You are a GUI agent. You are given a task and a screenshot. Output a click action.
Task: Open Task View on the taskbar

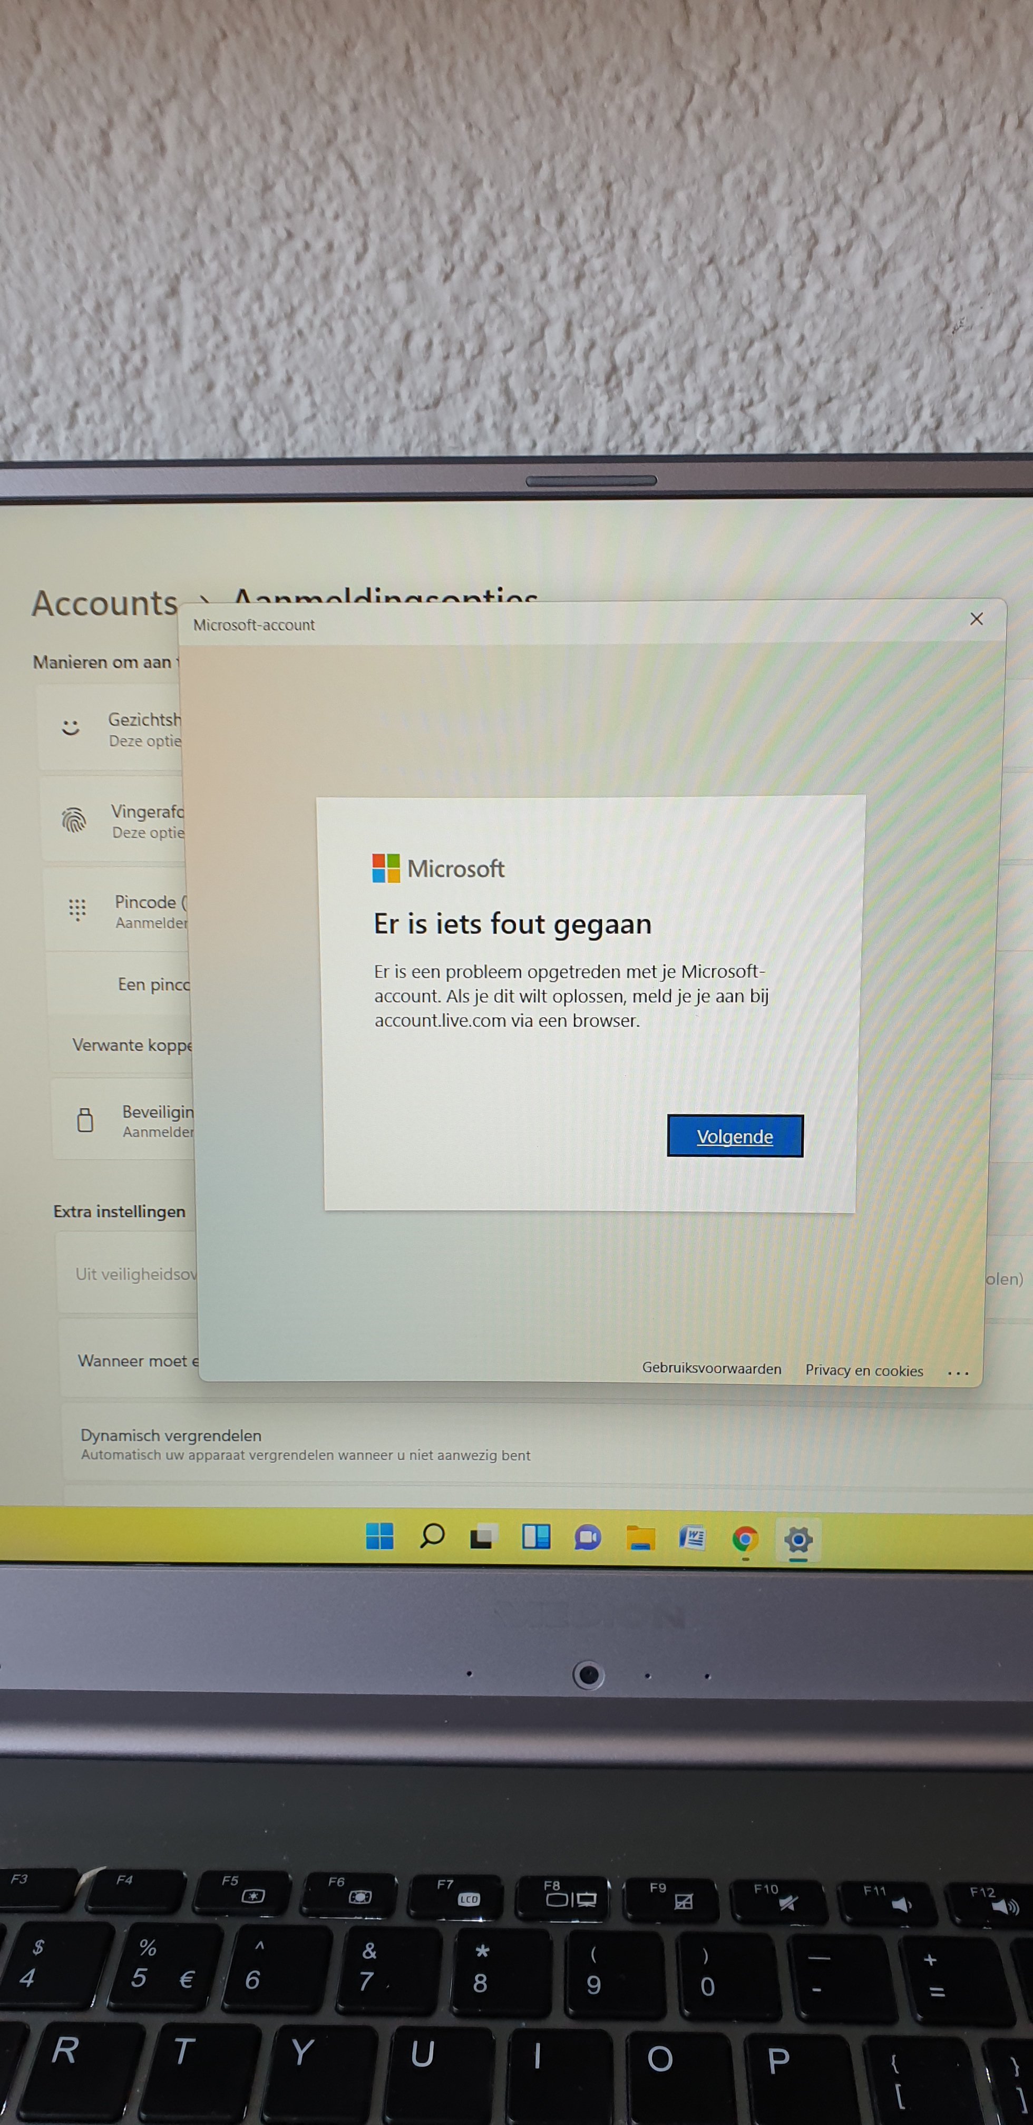(483, 1537)
